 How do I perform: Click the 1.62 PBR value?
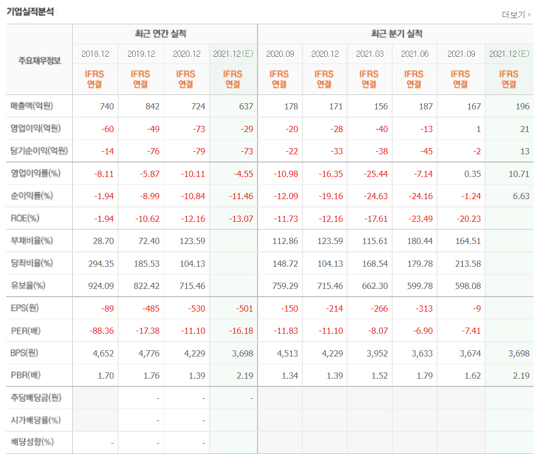(x=473, y=376)
